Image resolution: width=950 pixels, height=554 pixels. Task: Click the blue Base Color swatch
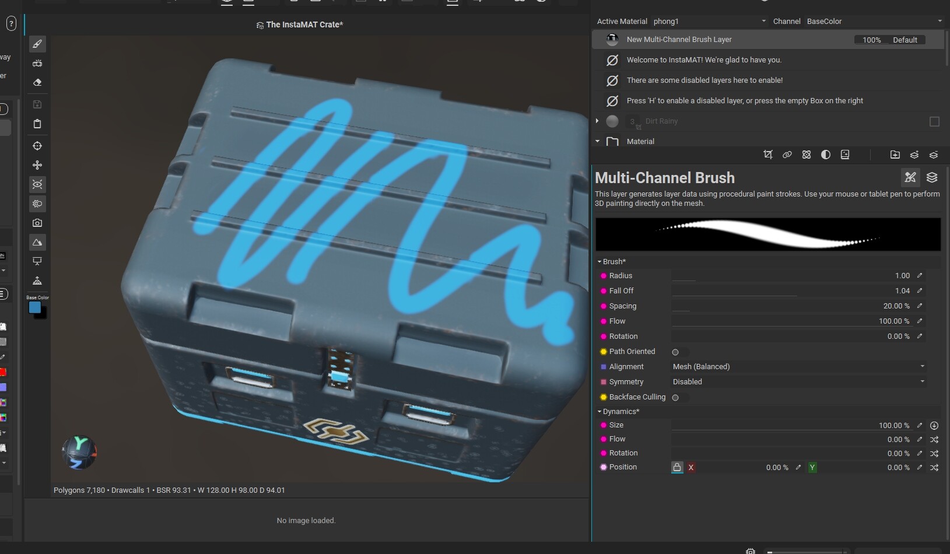pos(34,307)
